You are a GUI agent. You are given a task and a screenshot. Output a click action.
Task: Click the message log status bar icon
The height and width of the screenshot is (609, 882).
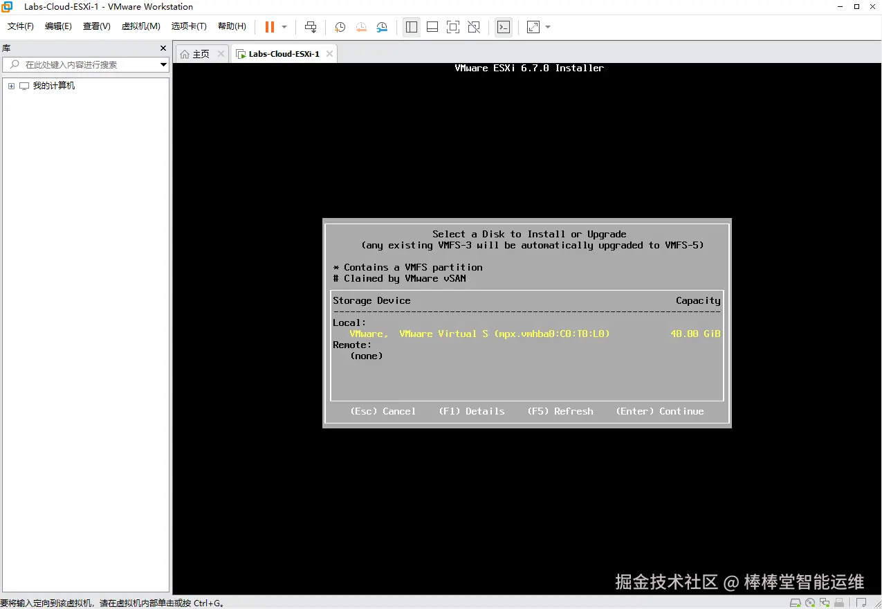point(861,603)
